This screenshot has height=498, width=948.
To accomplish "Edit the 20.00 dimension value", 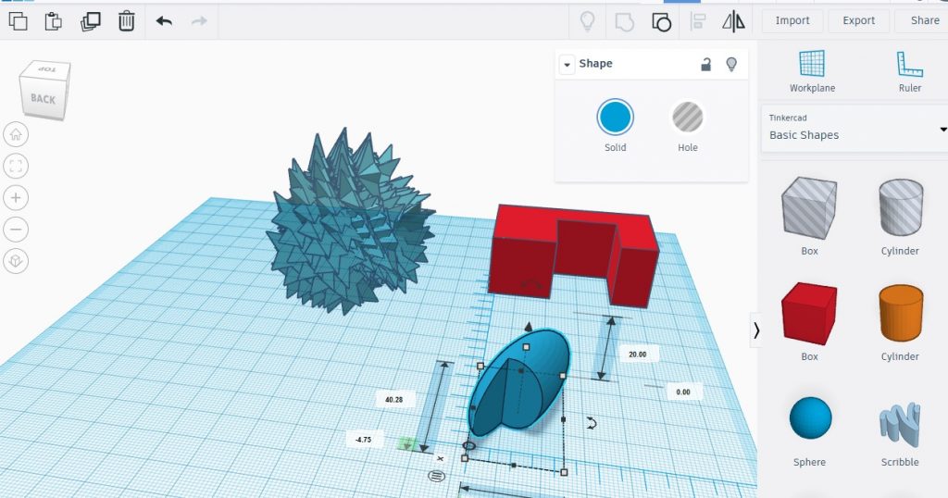I will click(637, 355).
